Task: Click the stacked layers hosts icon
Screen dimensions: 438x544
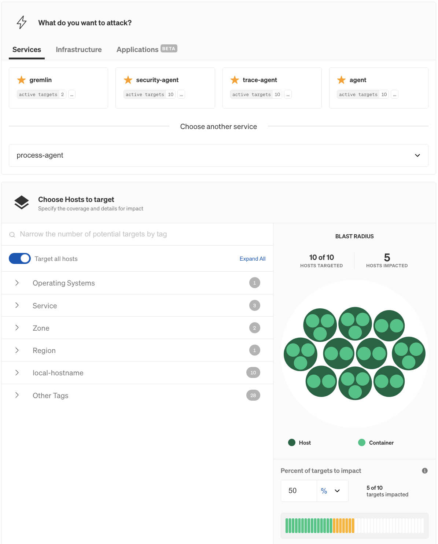Action: [x=22, y=202]
